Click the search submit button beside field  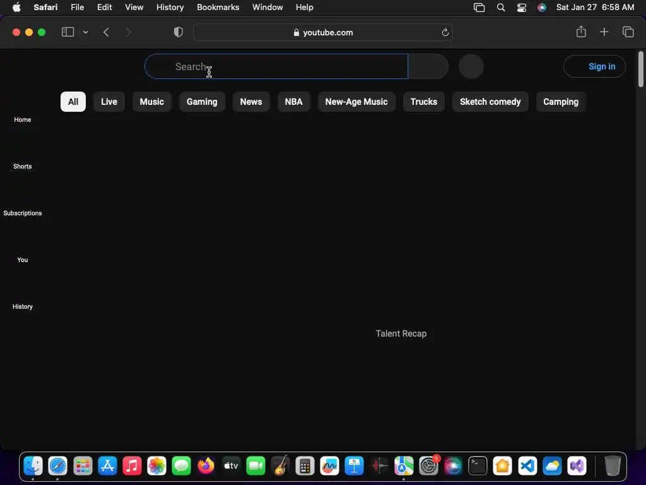(428, 66)
